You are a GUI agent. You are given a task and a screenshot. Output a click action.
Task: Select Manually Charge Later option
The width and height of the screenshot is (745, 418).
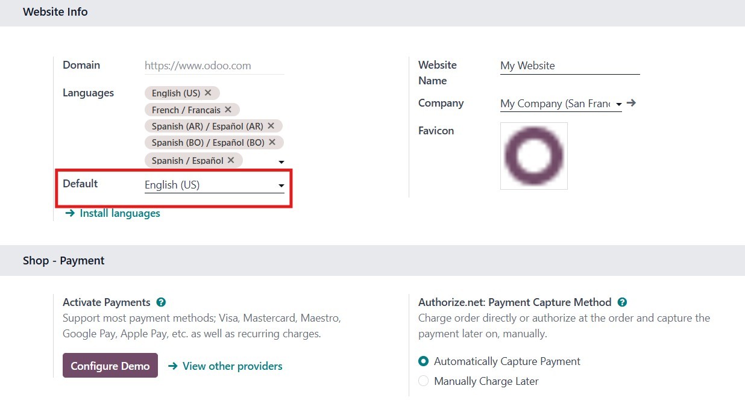tap(424, 381)
